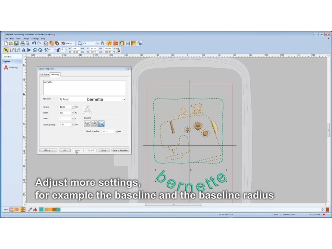This screenshot has width=332, height=249.
Task: Click the lettering text entry box
Action: coord(84,88)
